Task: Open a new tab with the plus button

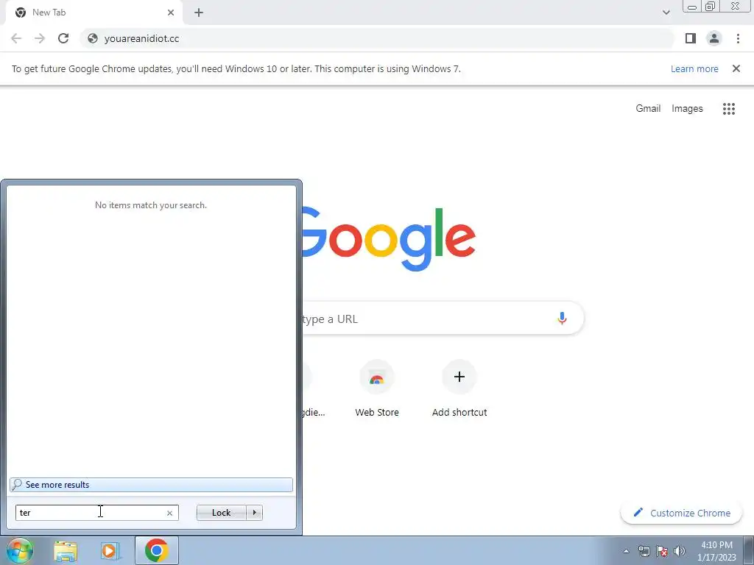Action: click(199, 13)
